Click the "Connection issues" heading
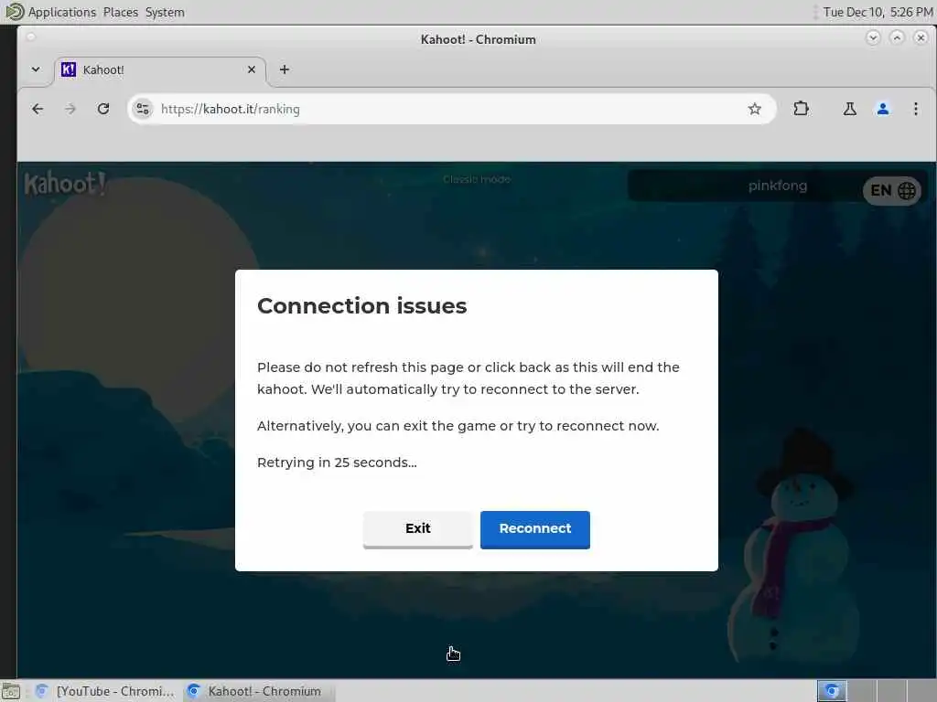Screen dimensions: 937x702 [x=361, y=305]
